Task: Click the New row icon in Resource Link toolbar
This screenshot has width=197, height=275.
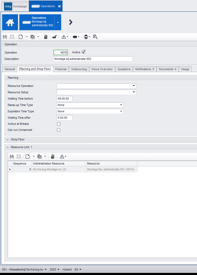Action: (x=28, y=157)
